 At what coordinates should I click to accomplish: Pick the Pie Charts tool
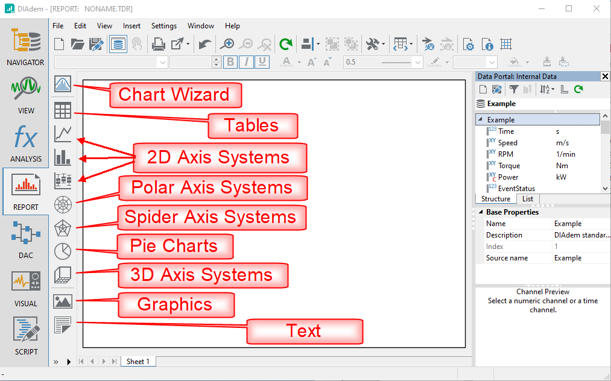[x=63, y=251]
